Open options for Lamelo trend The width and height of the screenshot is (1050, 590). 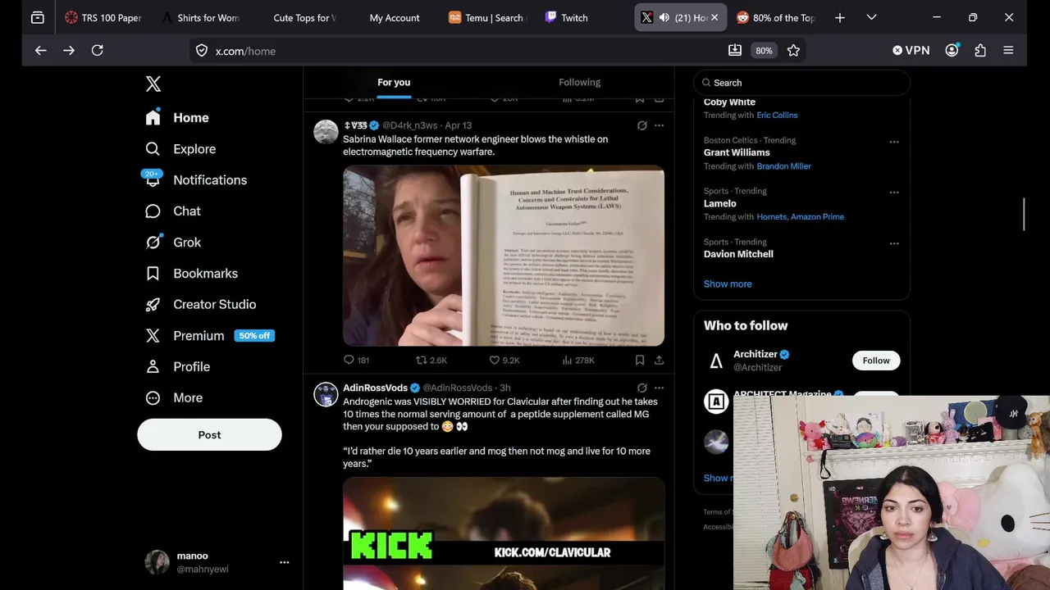894,193
